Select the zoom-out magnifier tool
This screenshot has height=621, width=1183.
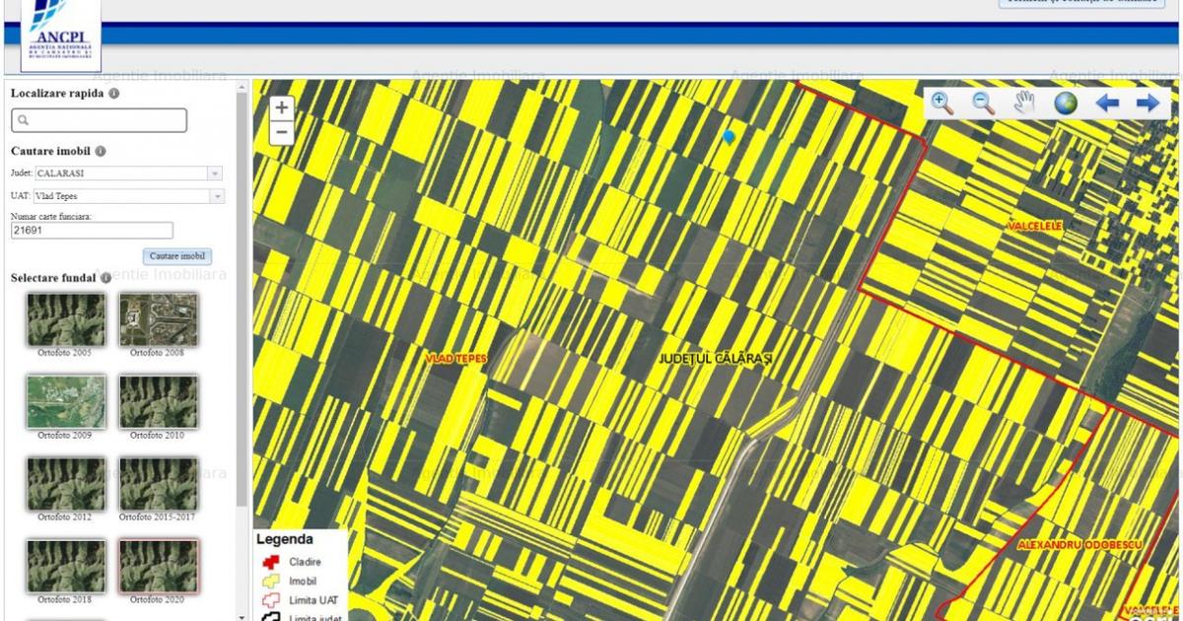click(x=983, y=103)
